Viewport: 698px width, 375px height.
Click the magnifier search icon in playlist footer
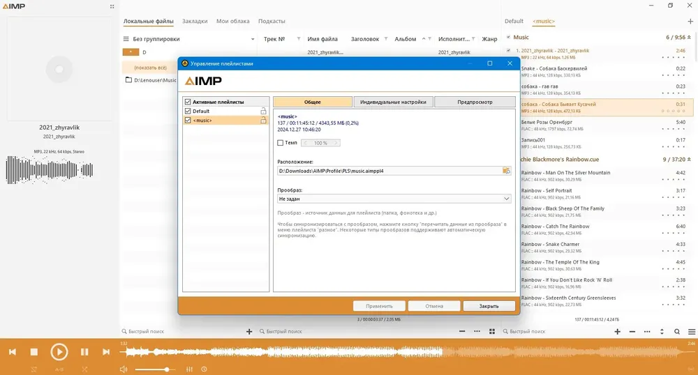coord(676,332)
